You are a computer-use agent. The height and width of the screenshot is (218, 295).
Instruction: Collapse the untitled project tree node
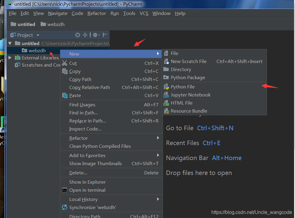click(10, 43)
